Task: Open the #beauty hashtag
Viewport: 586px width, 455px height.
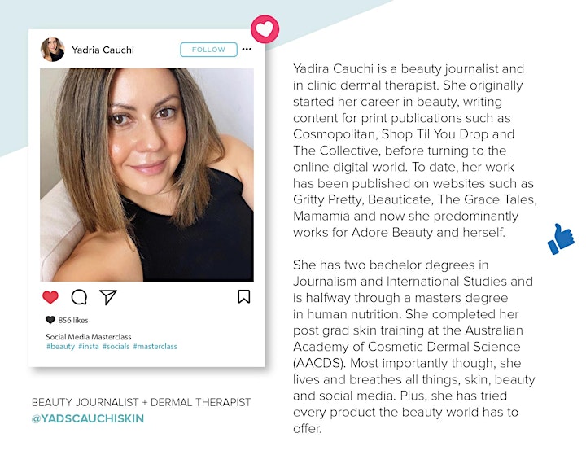Action: click(60, 347)
